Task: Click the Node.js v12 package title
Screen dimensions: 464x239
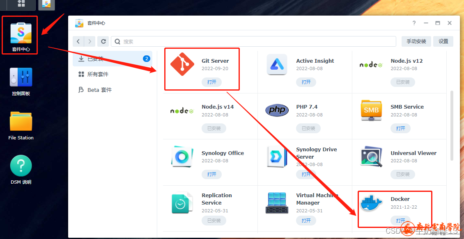Action: [407, 61]
